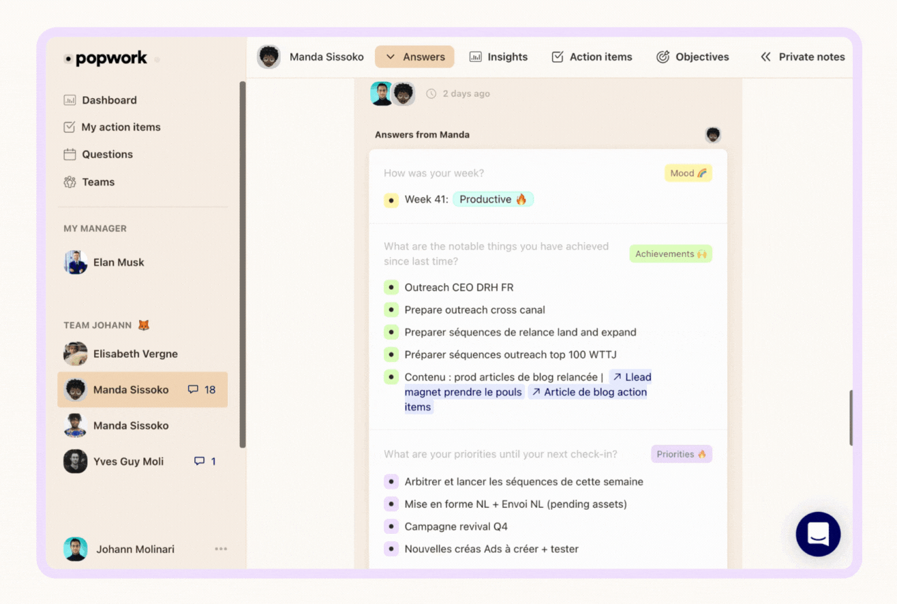This screenshot has width=897, height=604.
Task: Expand the Answers dropdown
Action: [414, 57]
